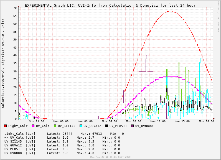Select the green UV_SI1145 legend swatch
Viewport: 221px width, 160px height.
point(55,126)
